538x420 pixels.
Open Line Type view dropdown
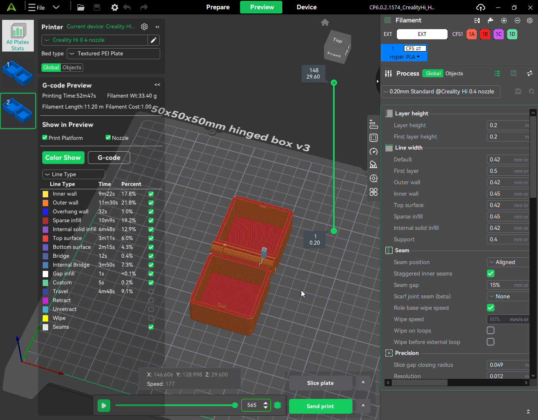[x=74, y=174]
